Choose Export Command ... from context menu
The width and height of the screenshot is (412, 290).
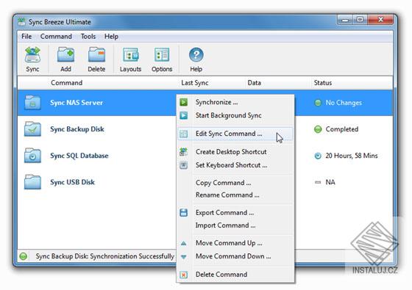point(235,213)
